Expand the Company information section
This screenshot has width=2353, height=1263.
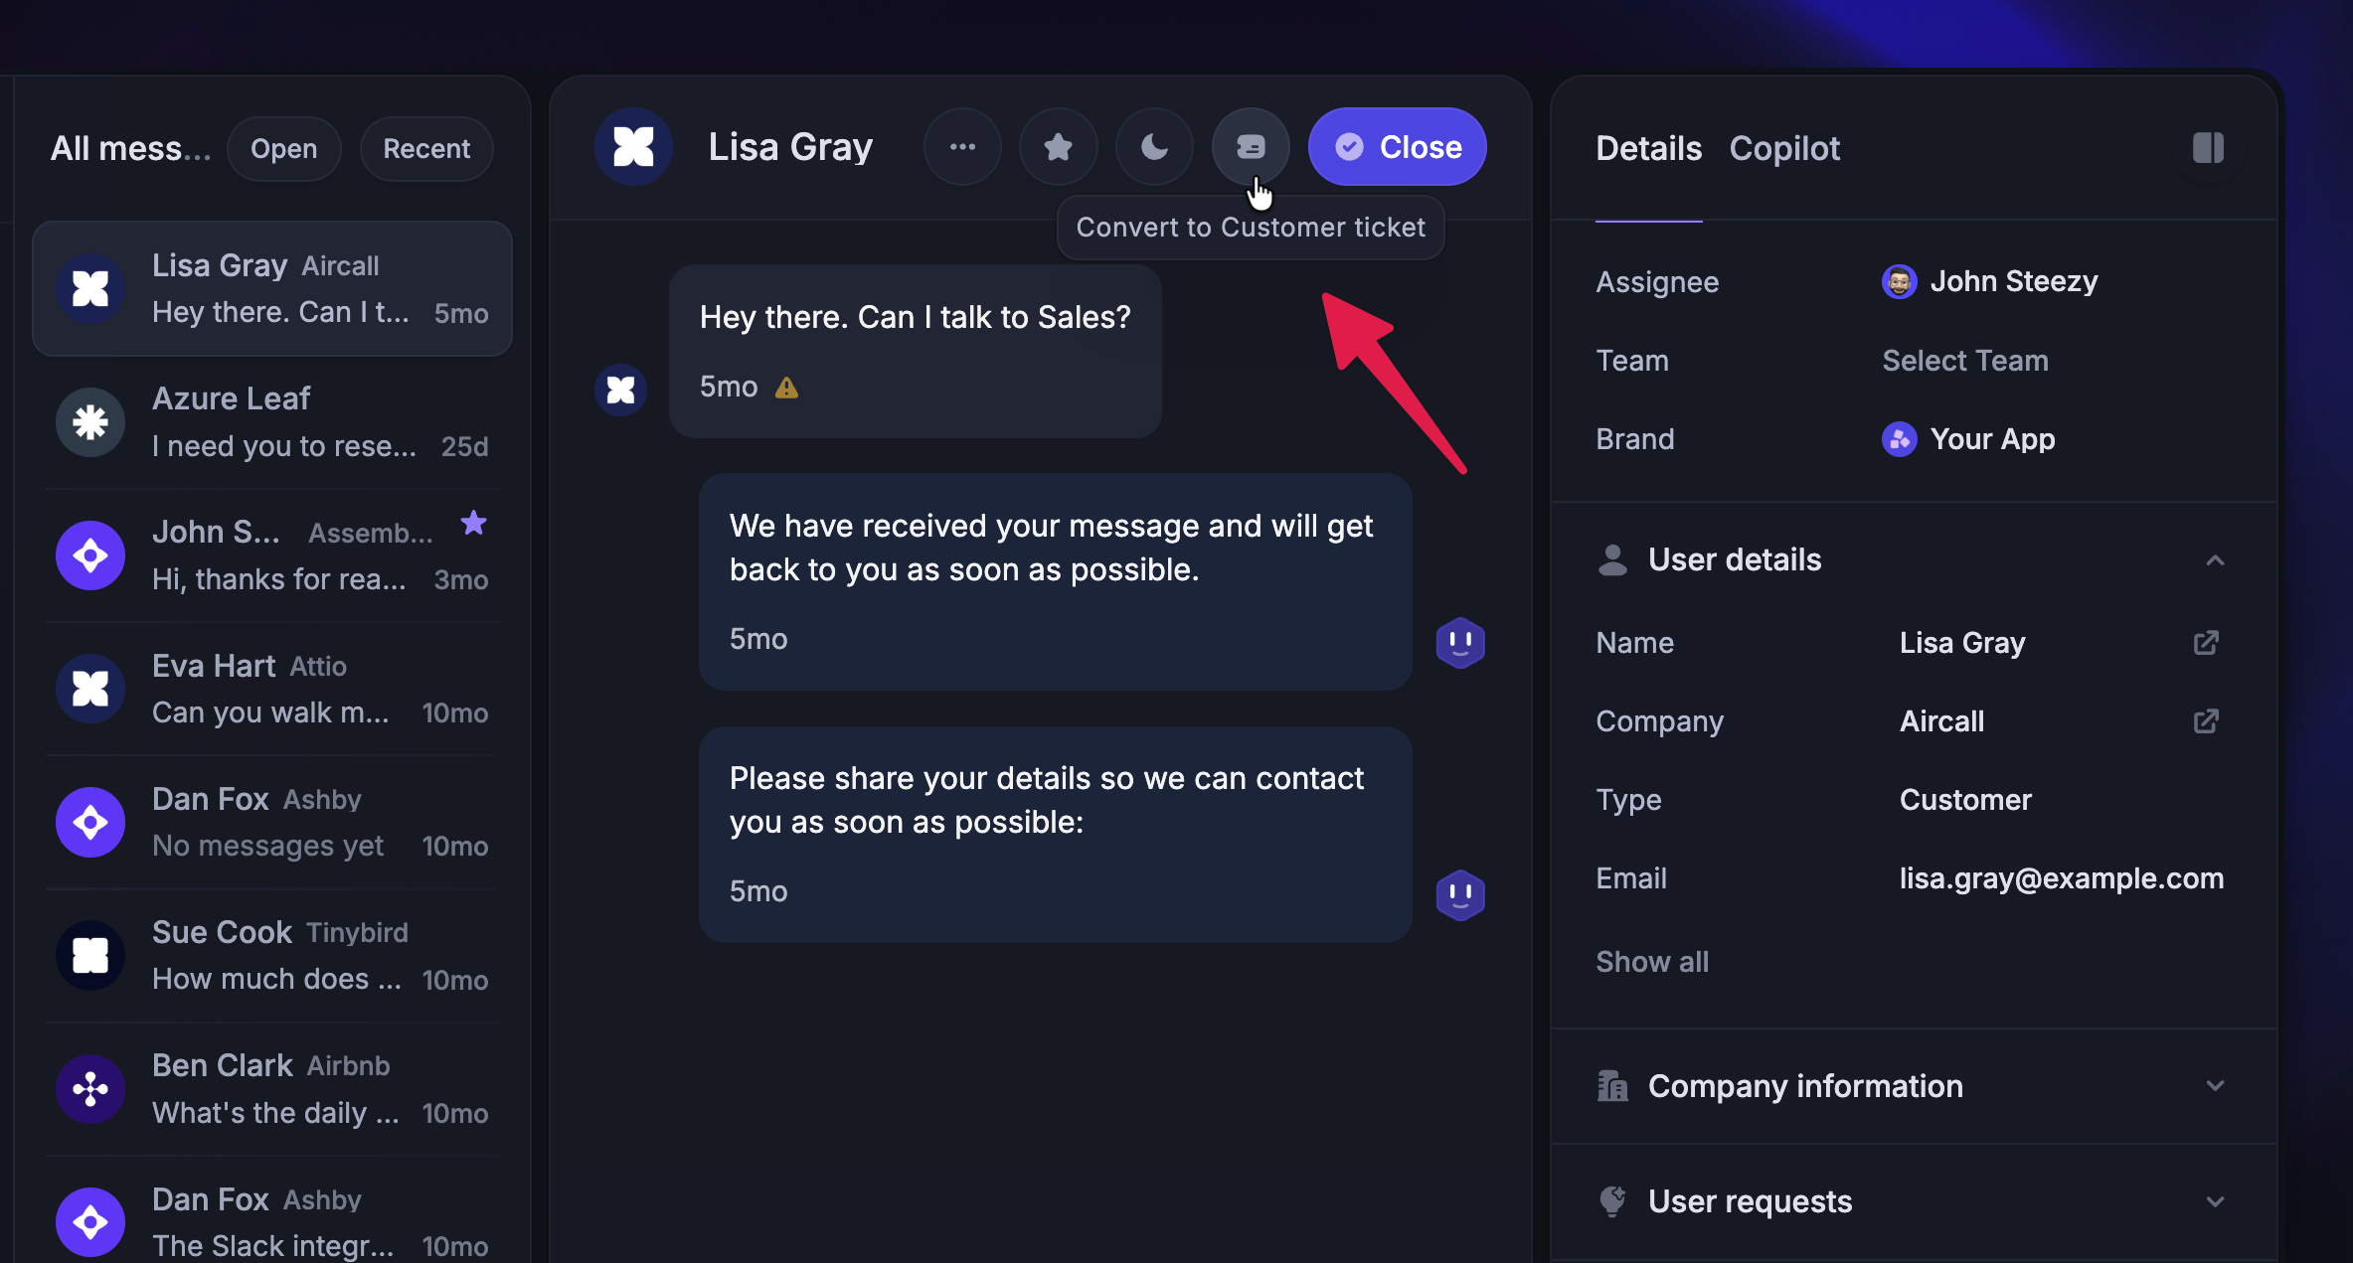[2214, 1086]
